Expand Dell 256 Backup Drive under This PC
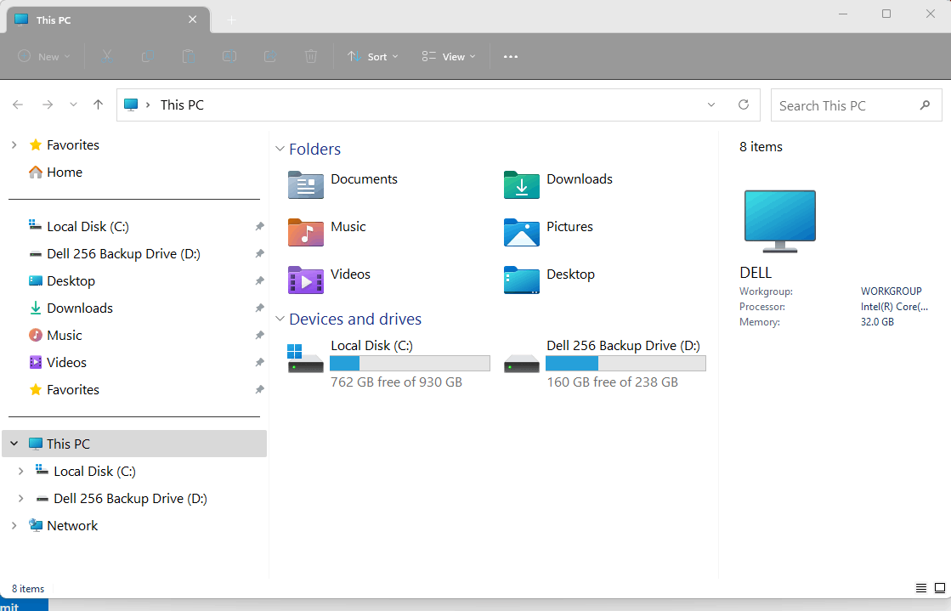 [x=20, y=498]
